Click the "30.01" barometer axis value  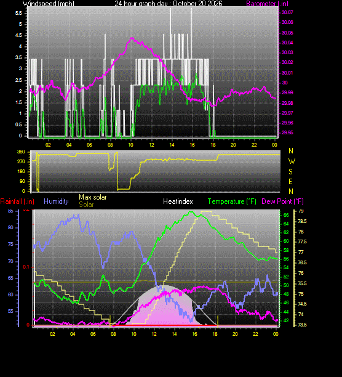point(287,73)
